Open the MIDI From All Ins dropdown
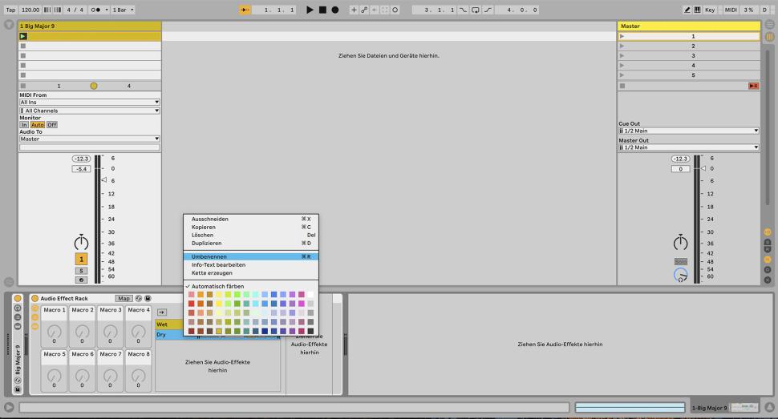 (89, 102)
